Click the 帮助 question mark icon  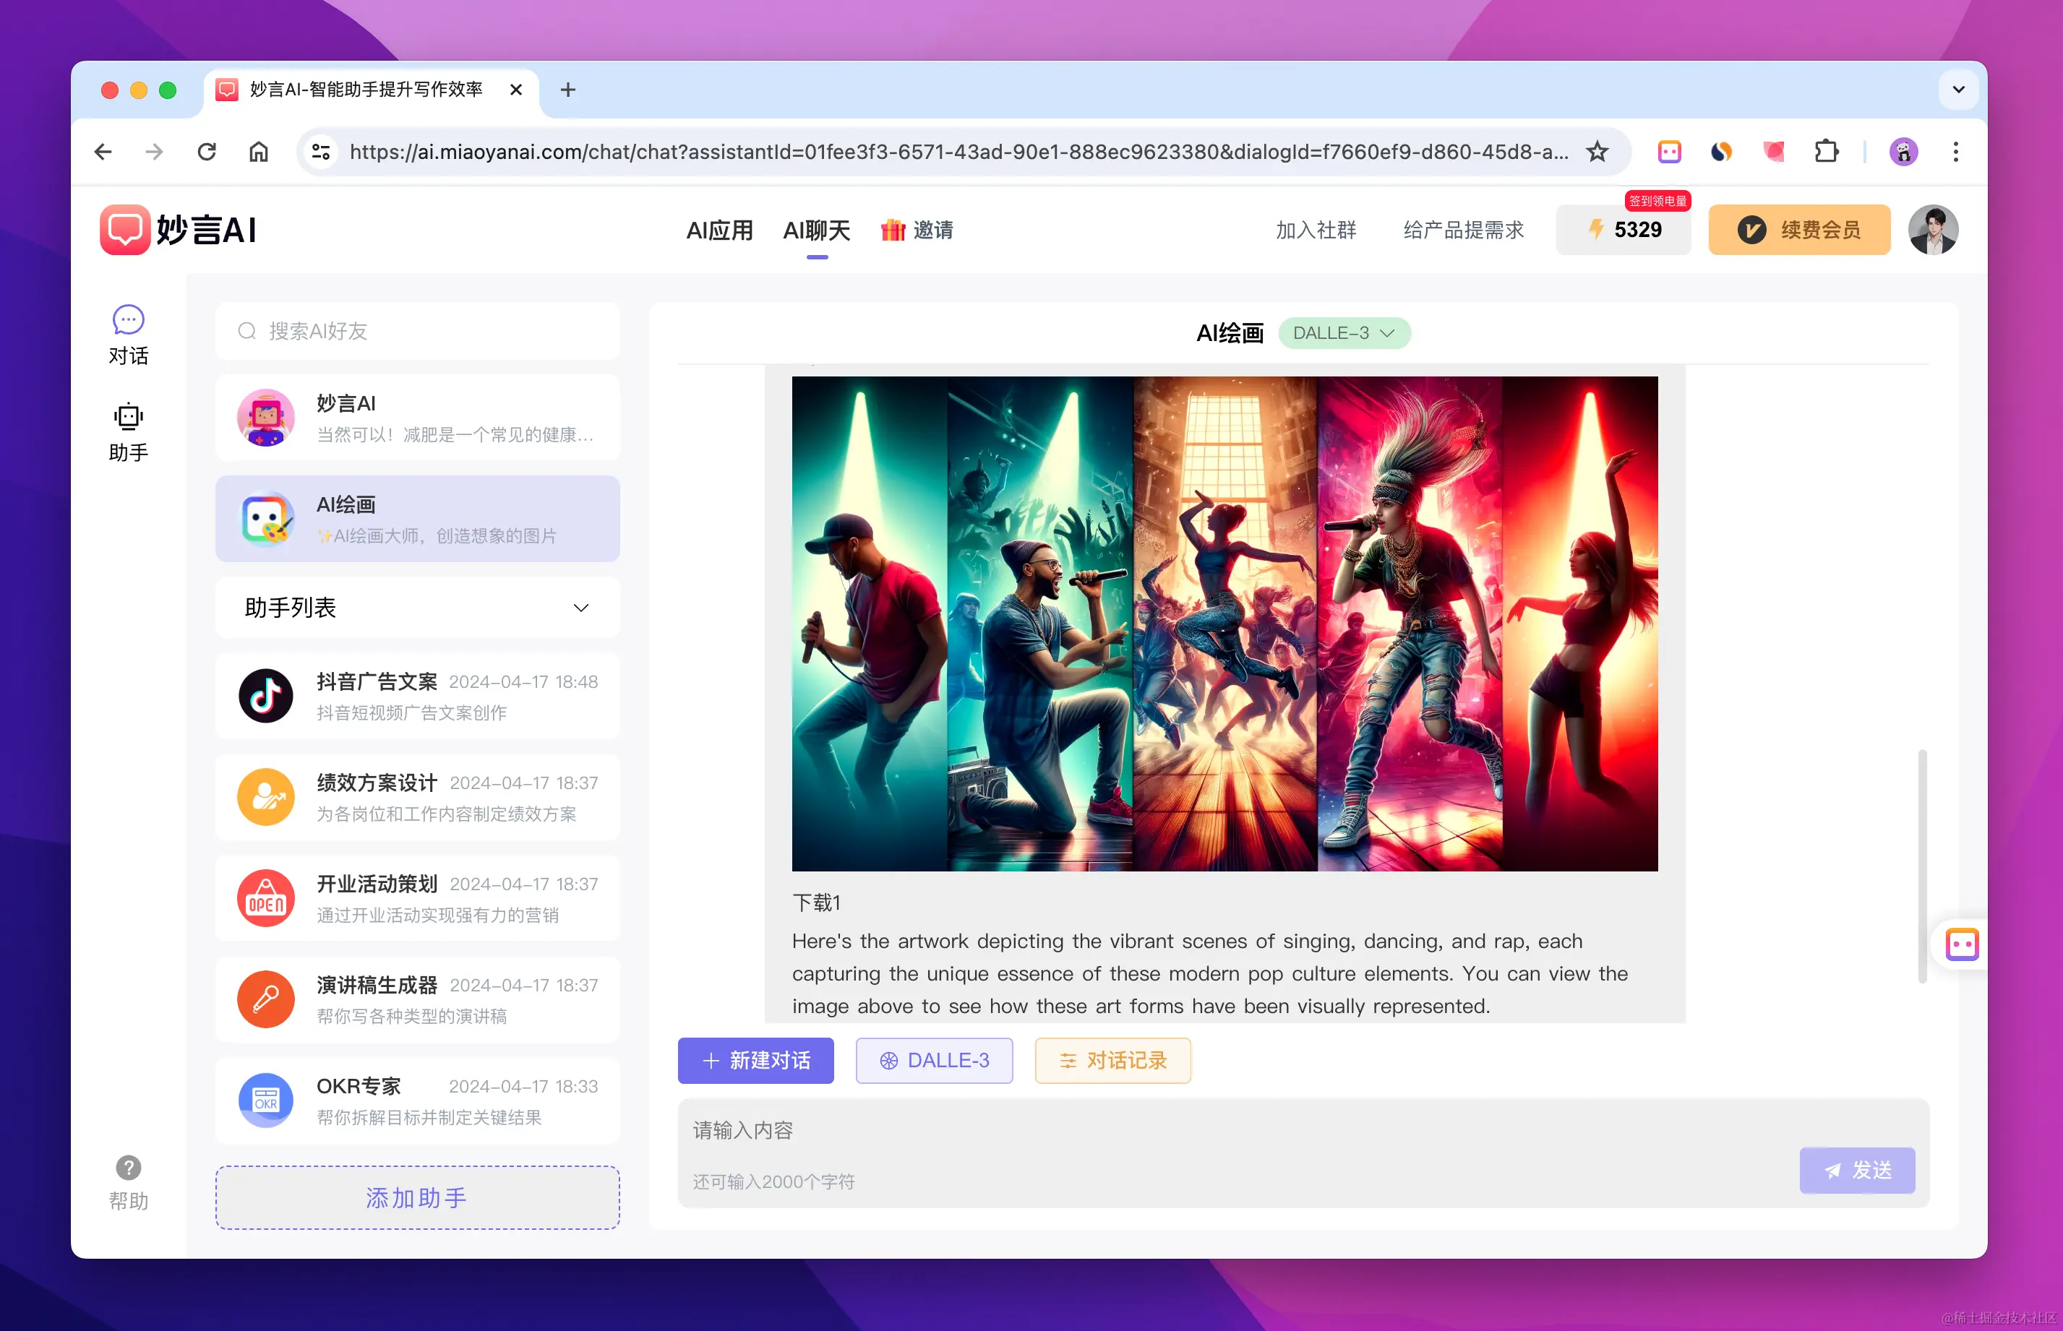point(128,1168)
